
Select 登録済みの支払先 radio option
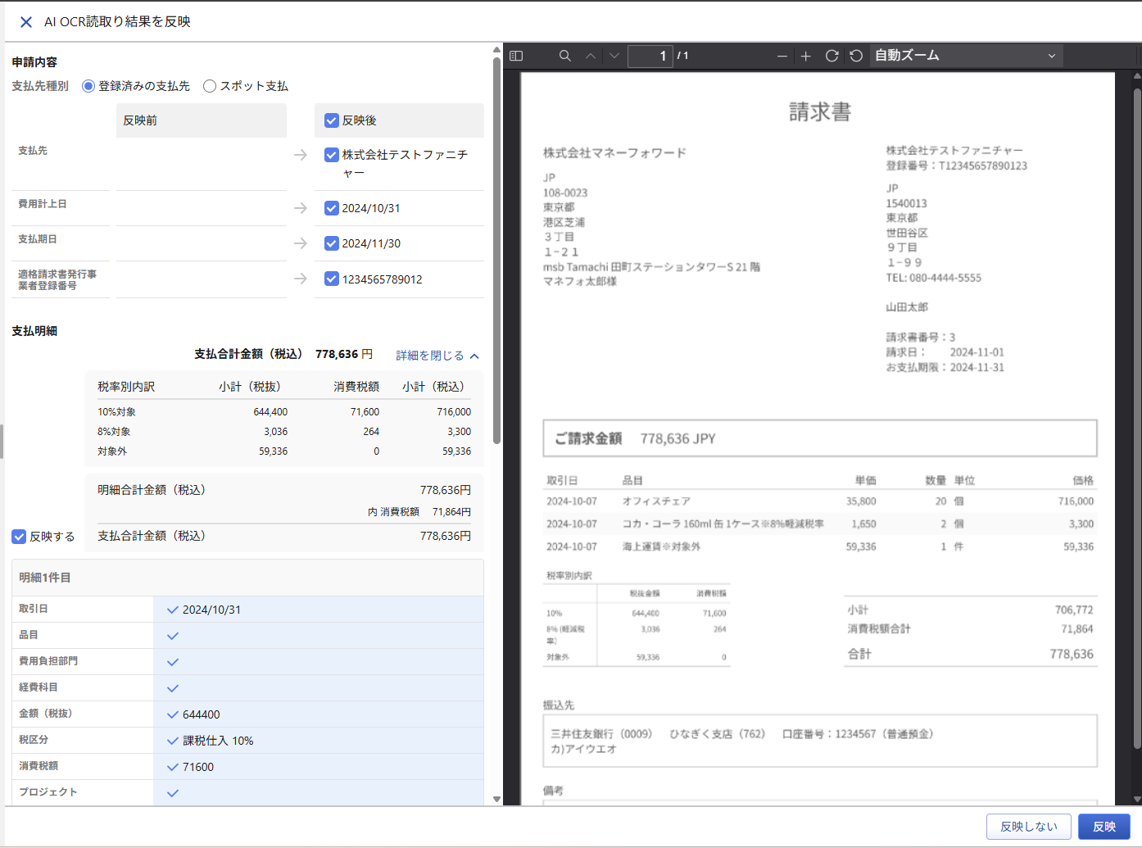(x=88, y=86)
